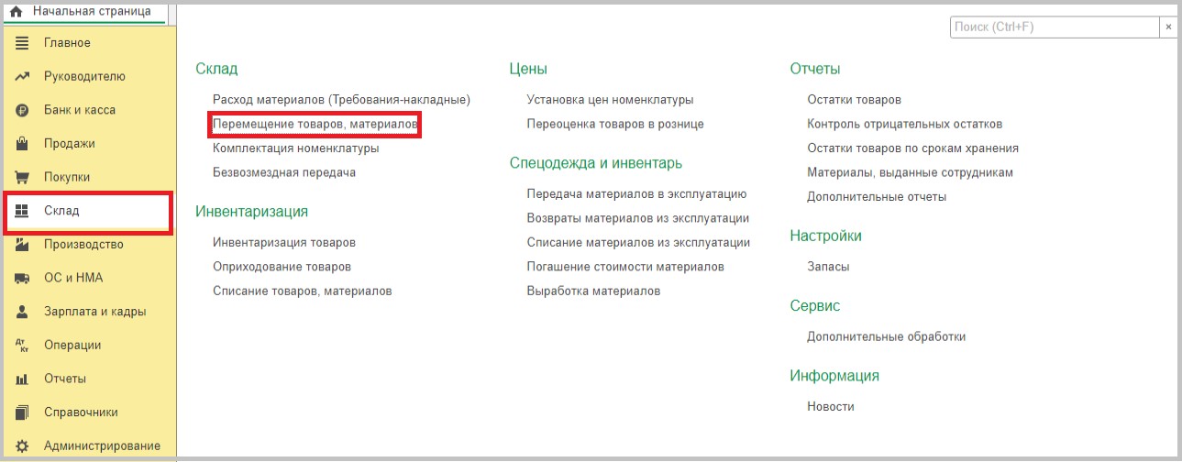
Task: Click the green Склад group heading
Action: click(x=216, y=69)
